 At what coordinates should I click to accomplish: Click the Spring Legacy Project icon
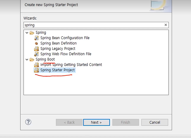point(36,49)
